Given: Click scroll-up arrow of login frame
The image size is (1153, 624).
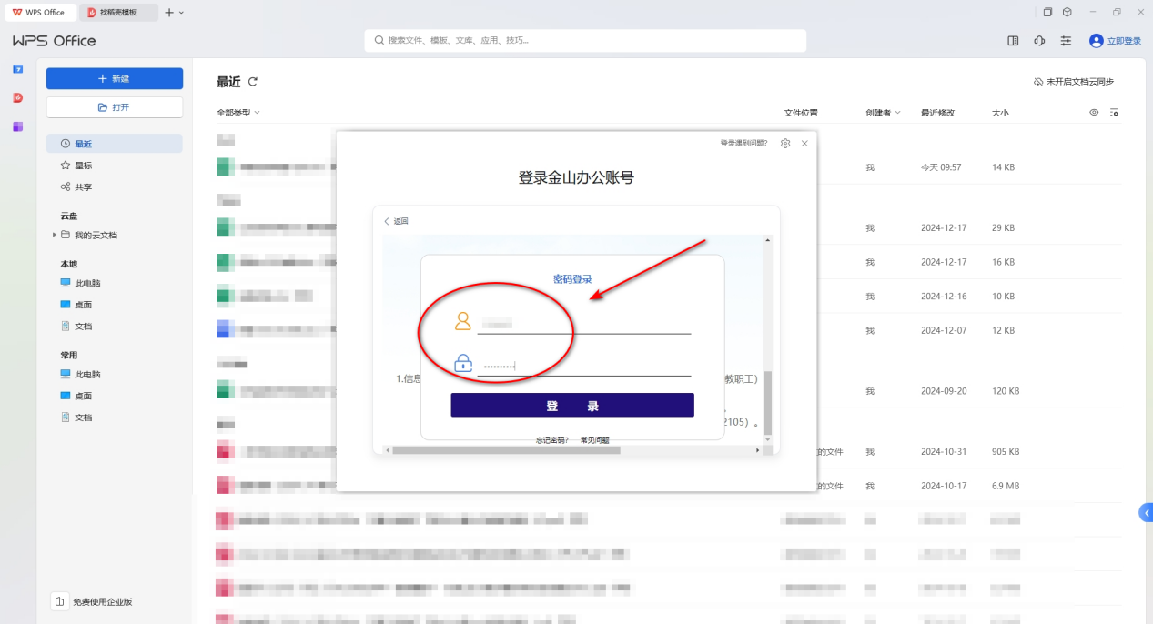Looking at the screenshot, I should coord(767,240).
